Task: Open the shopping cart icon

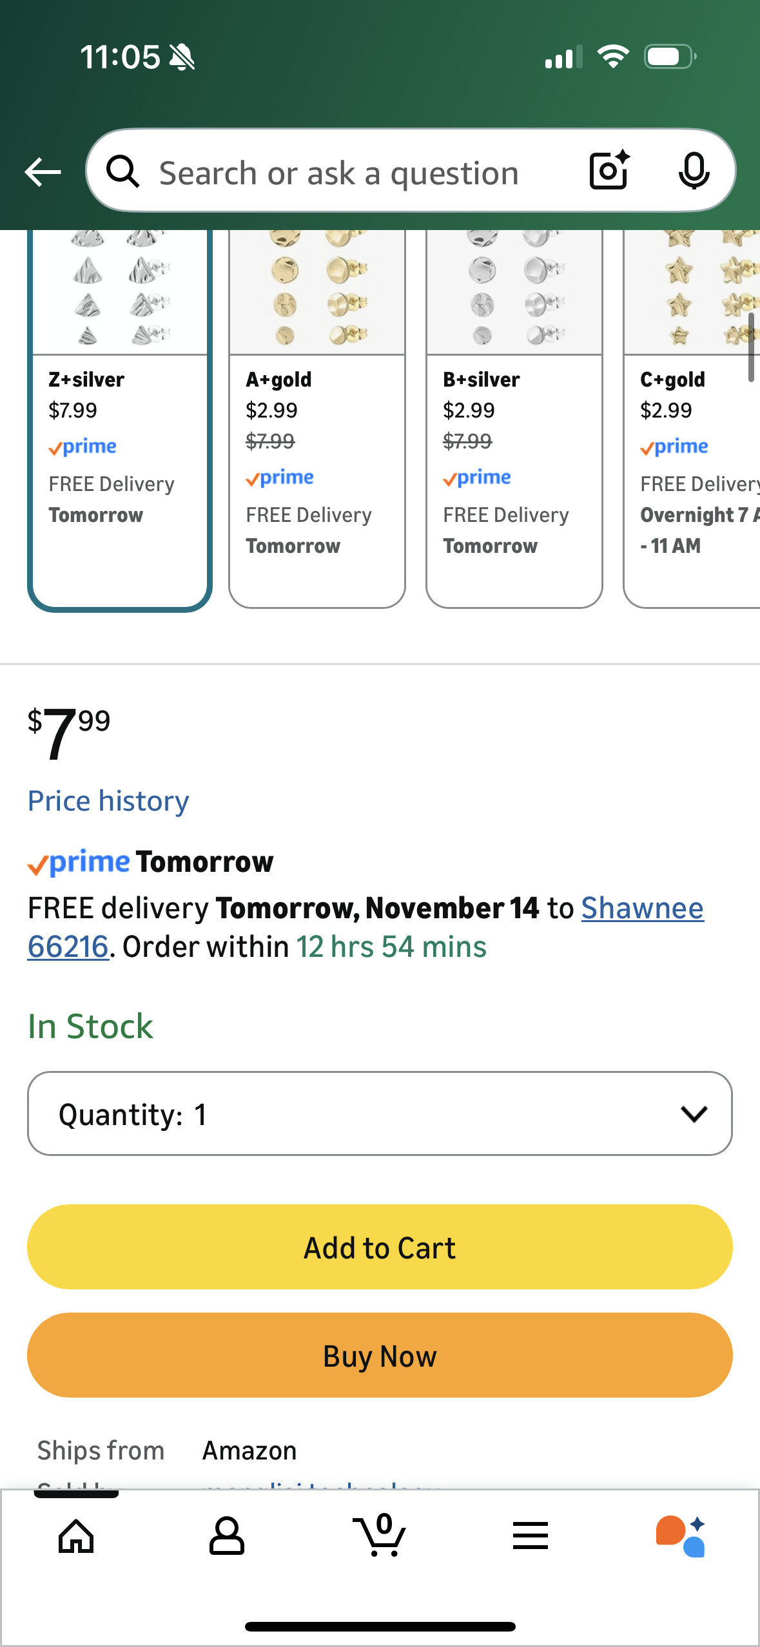Action: [380, 1536]
